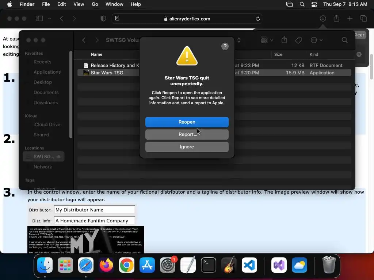Open Spotlight search in menu bar
The height and width of the screenshot is (280, 374).
click(x=302, y=4)
